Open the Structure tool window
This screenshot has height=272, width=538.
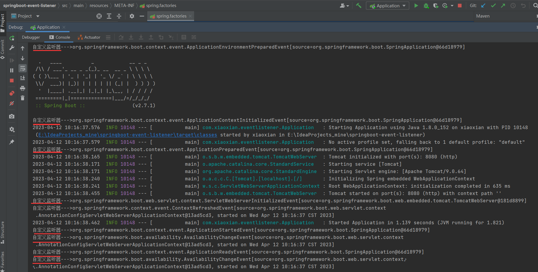click(3, 233)
